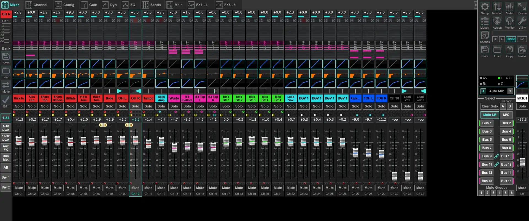Click the Bank Save icon on left sidebar
The width and height of the screenshot is (529, 221).
click(x=6, y=56)
